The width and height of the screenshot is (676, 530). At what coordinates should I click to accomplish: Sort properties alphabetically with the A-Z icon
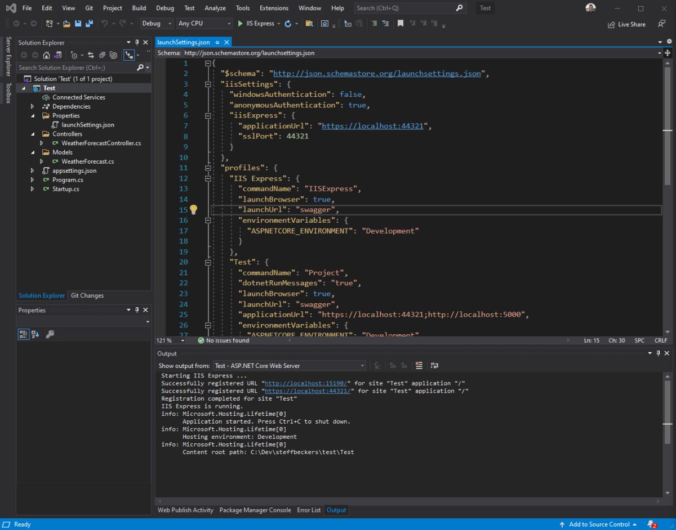coord(35,334)
